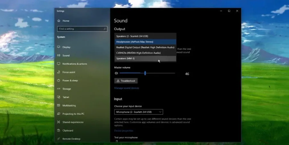Image resolution: width=289 pixels, height=145 pixels.
Task: Maximize the Settings window
Action: [x=229, y=11]
